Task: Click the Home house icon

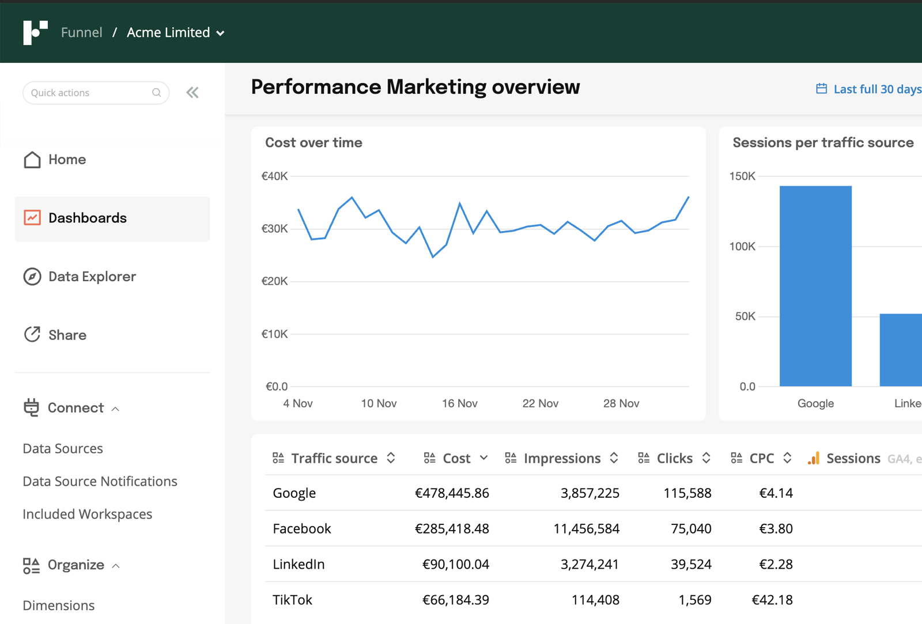Action: click(x=32, y=160)
